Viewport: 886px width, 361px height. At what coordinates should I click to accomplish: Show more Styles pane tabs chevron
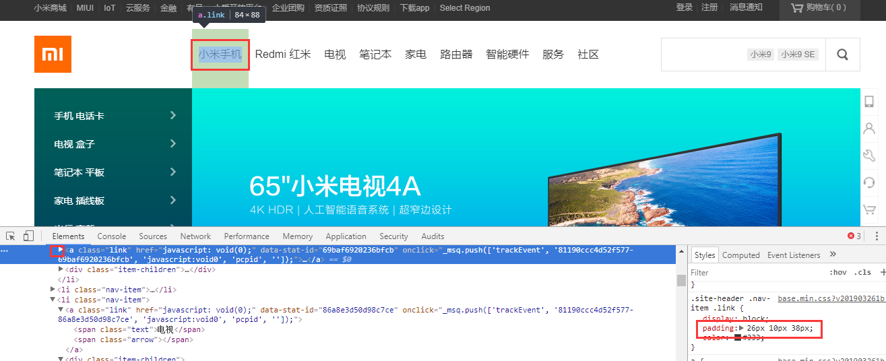pos(833,255)
